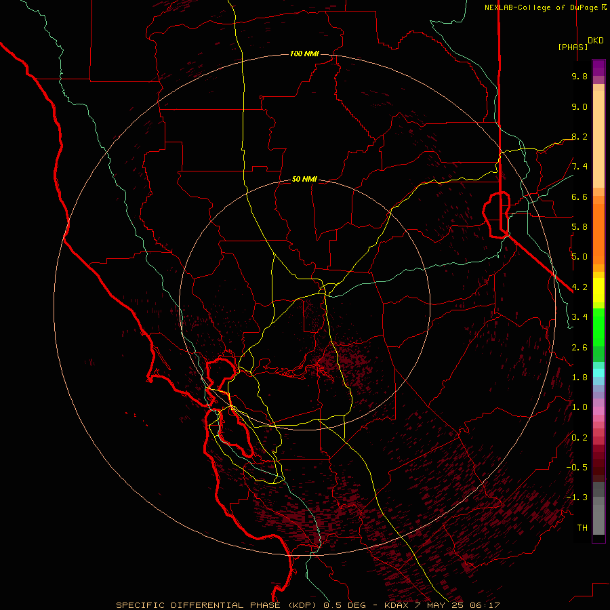Screen dimensions: 610x610
Task: Click the 5.8 legend value
Action: (579, 227)
